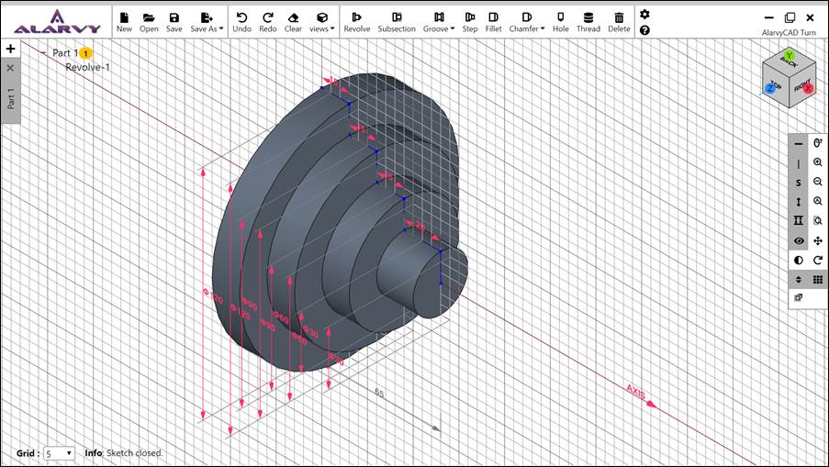829x467 pixels.
Task: Undo the last action
Action: [241, 22]
